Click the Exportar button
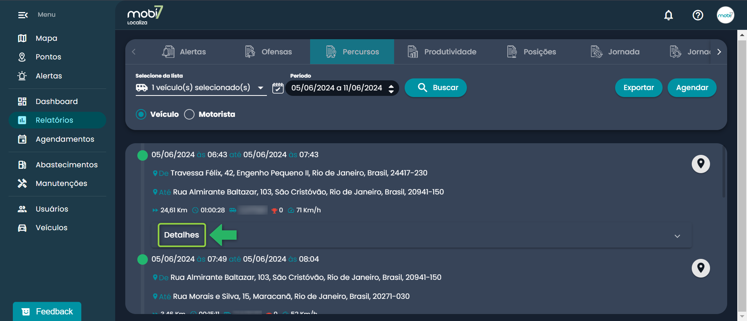 [x=638, y=88]
